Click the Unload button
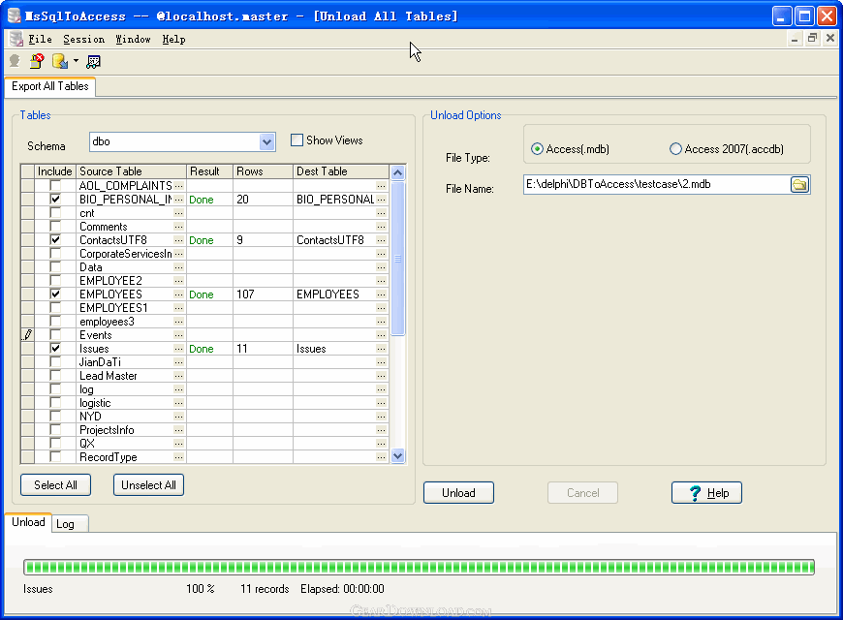This screenshot has width=843, height=620. 458,493
